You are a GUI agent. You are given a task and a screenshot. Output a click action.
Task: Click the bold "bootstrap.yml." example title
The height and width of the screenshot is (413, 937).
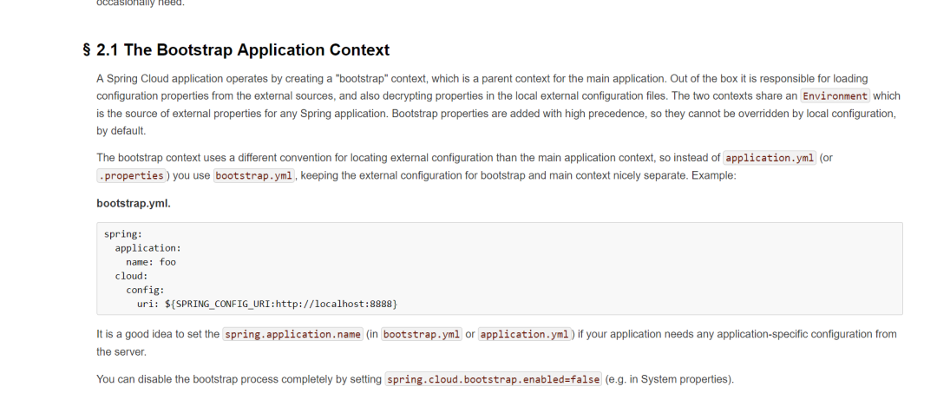tap(133, 203)
